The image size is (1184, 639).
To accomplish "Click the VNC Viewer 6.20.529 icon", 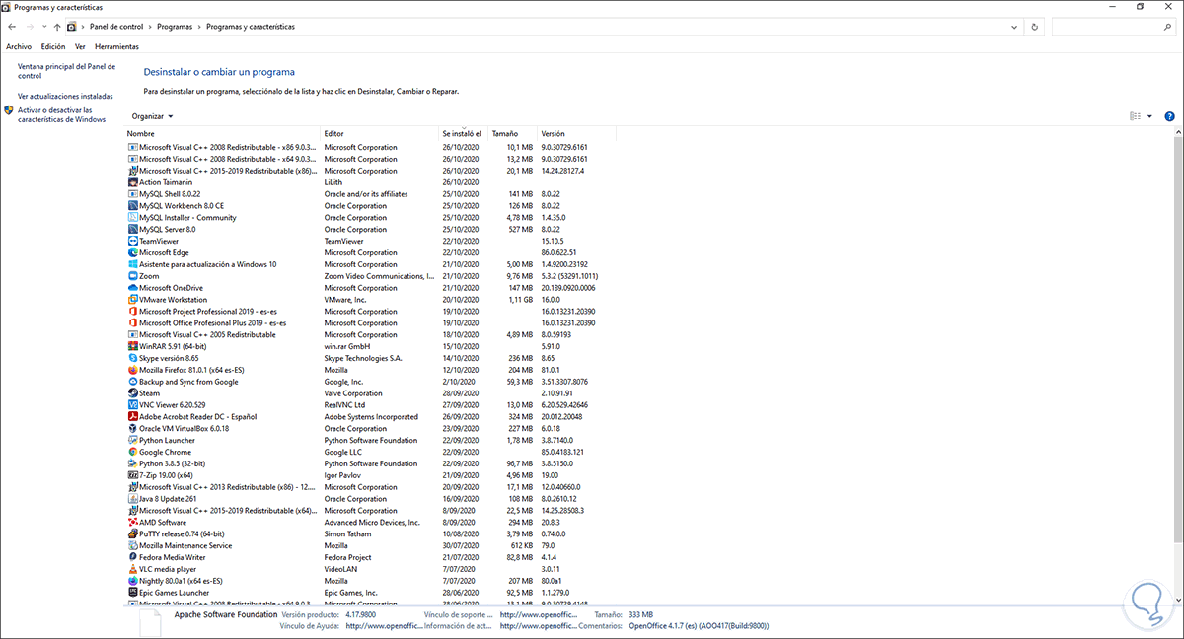I will [x=132, y=405].
